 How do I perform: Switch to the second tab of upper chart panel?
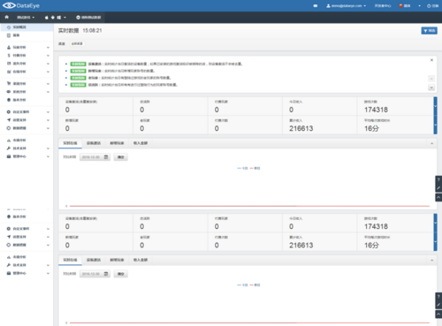click(94, 143)
